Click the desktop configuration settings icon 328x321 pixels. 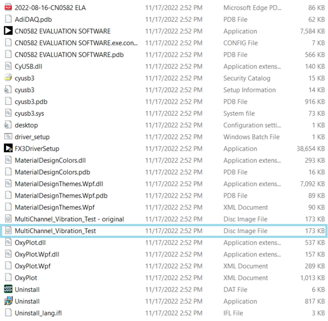(8, 125)
